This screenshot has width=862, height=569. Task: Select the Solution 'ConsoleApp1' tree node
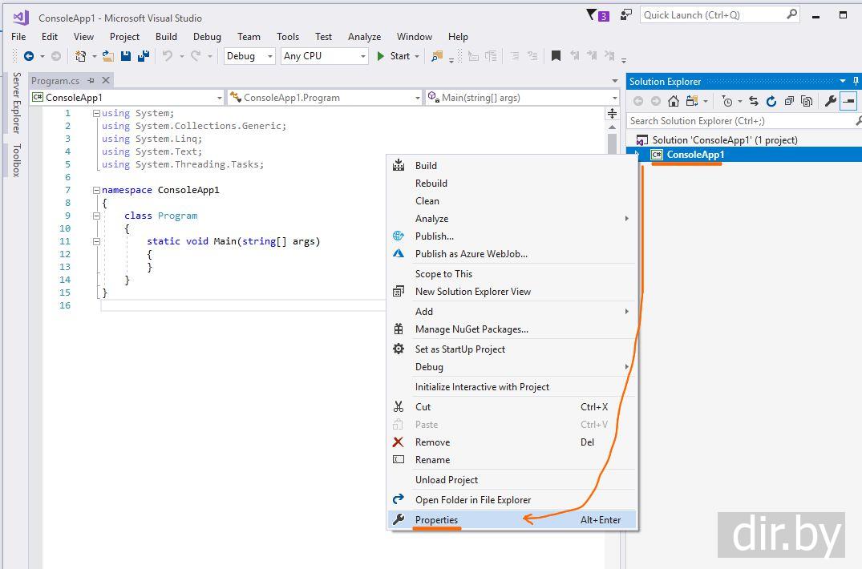pos(724,139)
